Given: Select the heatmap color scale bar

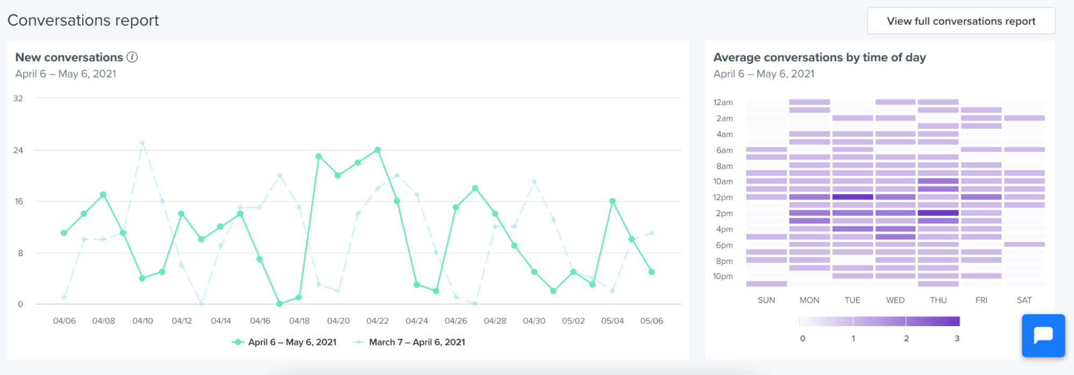Looking at the screenshot, I should click(880, 321).
